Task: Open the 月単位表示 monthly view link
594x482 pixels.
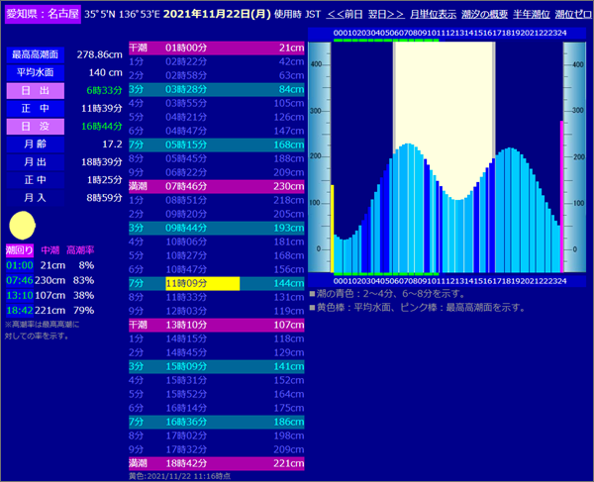Action: [433, 15]
